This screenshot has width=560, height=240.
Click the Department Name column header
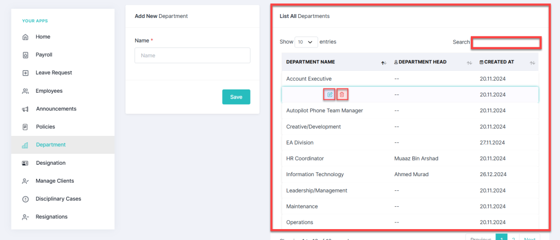pos(311,62)
